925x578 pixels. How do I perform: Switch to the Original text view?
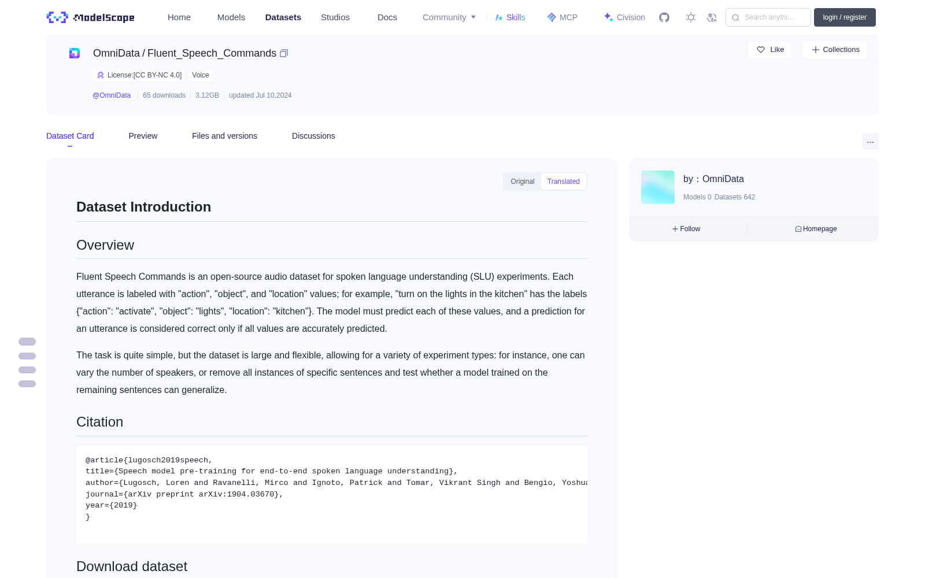click(x=523, y=181)
